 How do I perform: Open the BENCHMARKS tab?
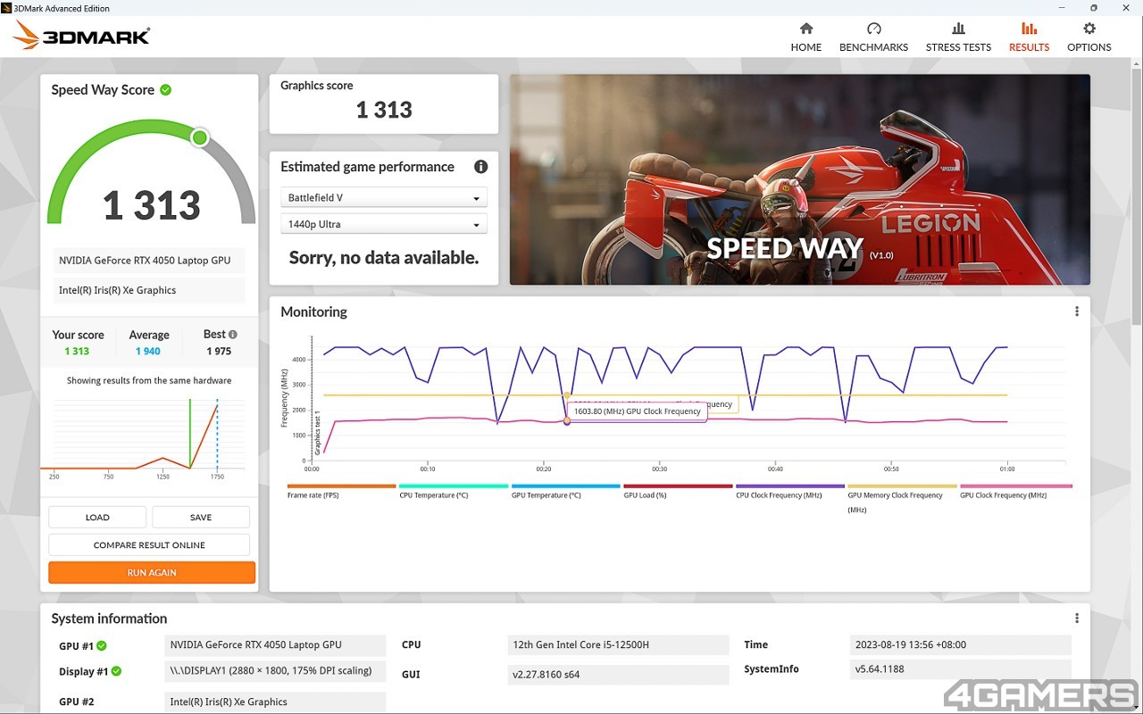873,37
